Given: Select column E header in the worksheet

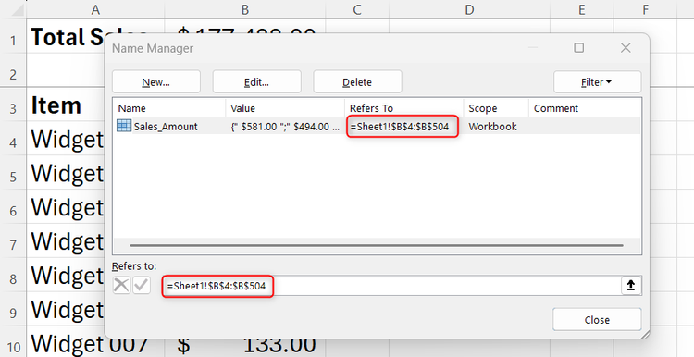Looking at the screenshot, I should point(582,9).
